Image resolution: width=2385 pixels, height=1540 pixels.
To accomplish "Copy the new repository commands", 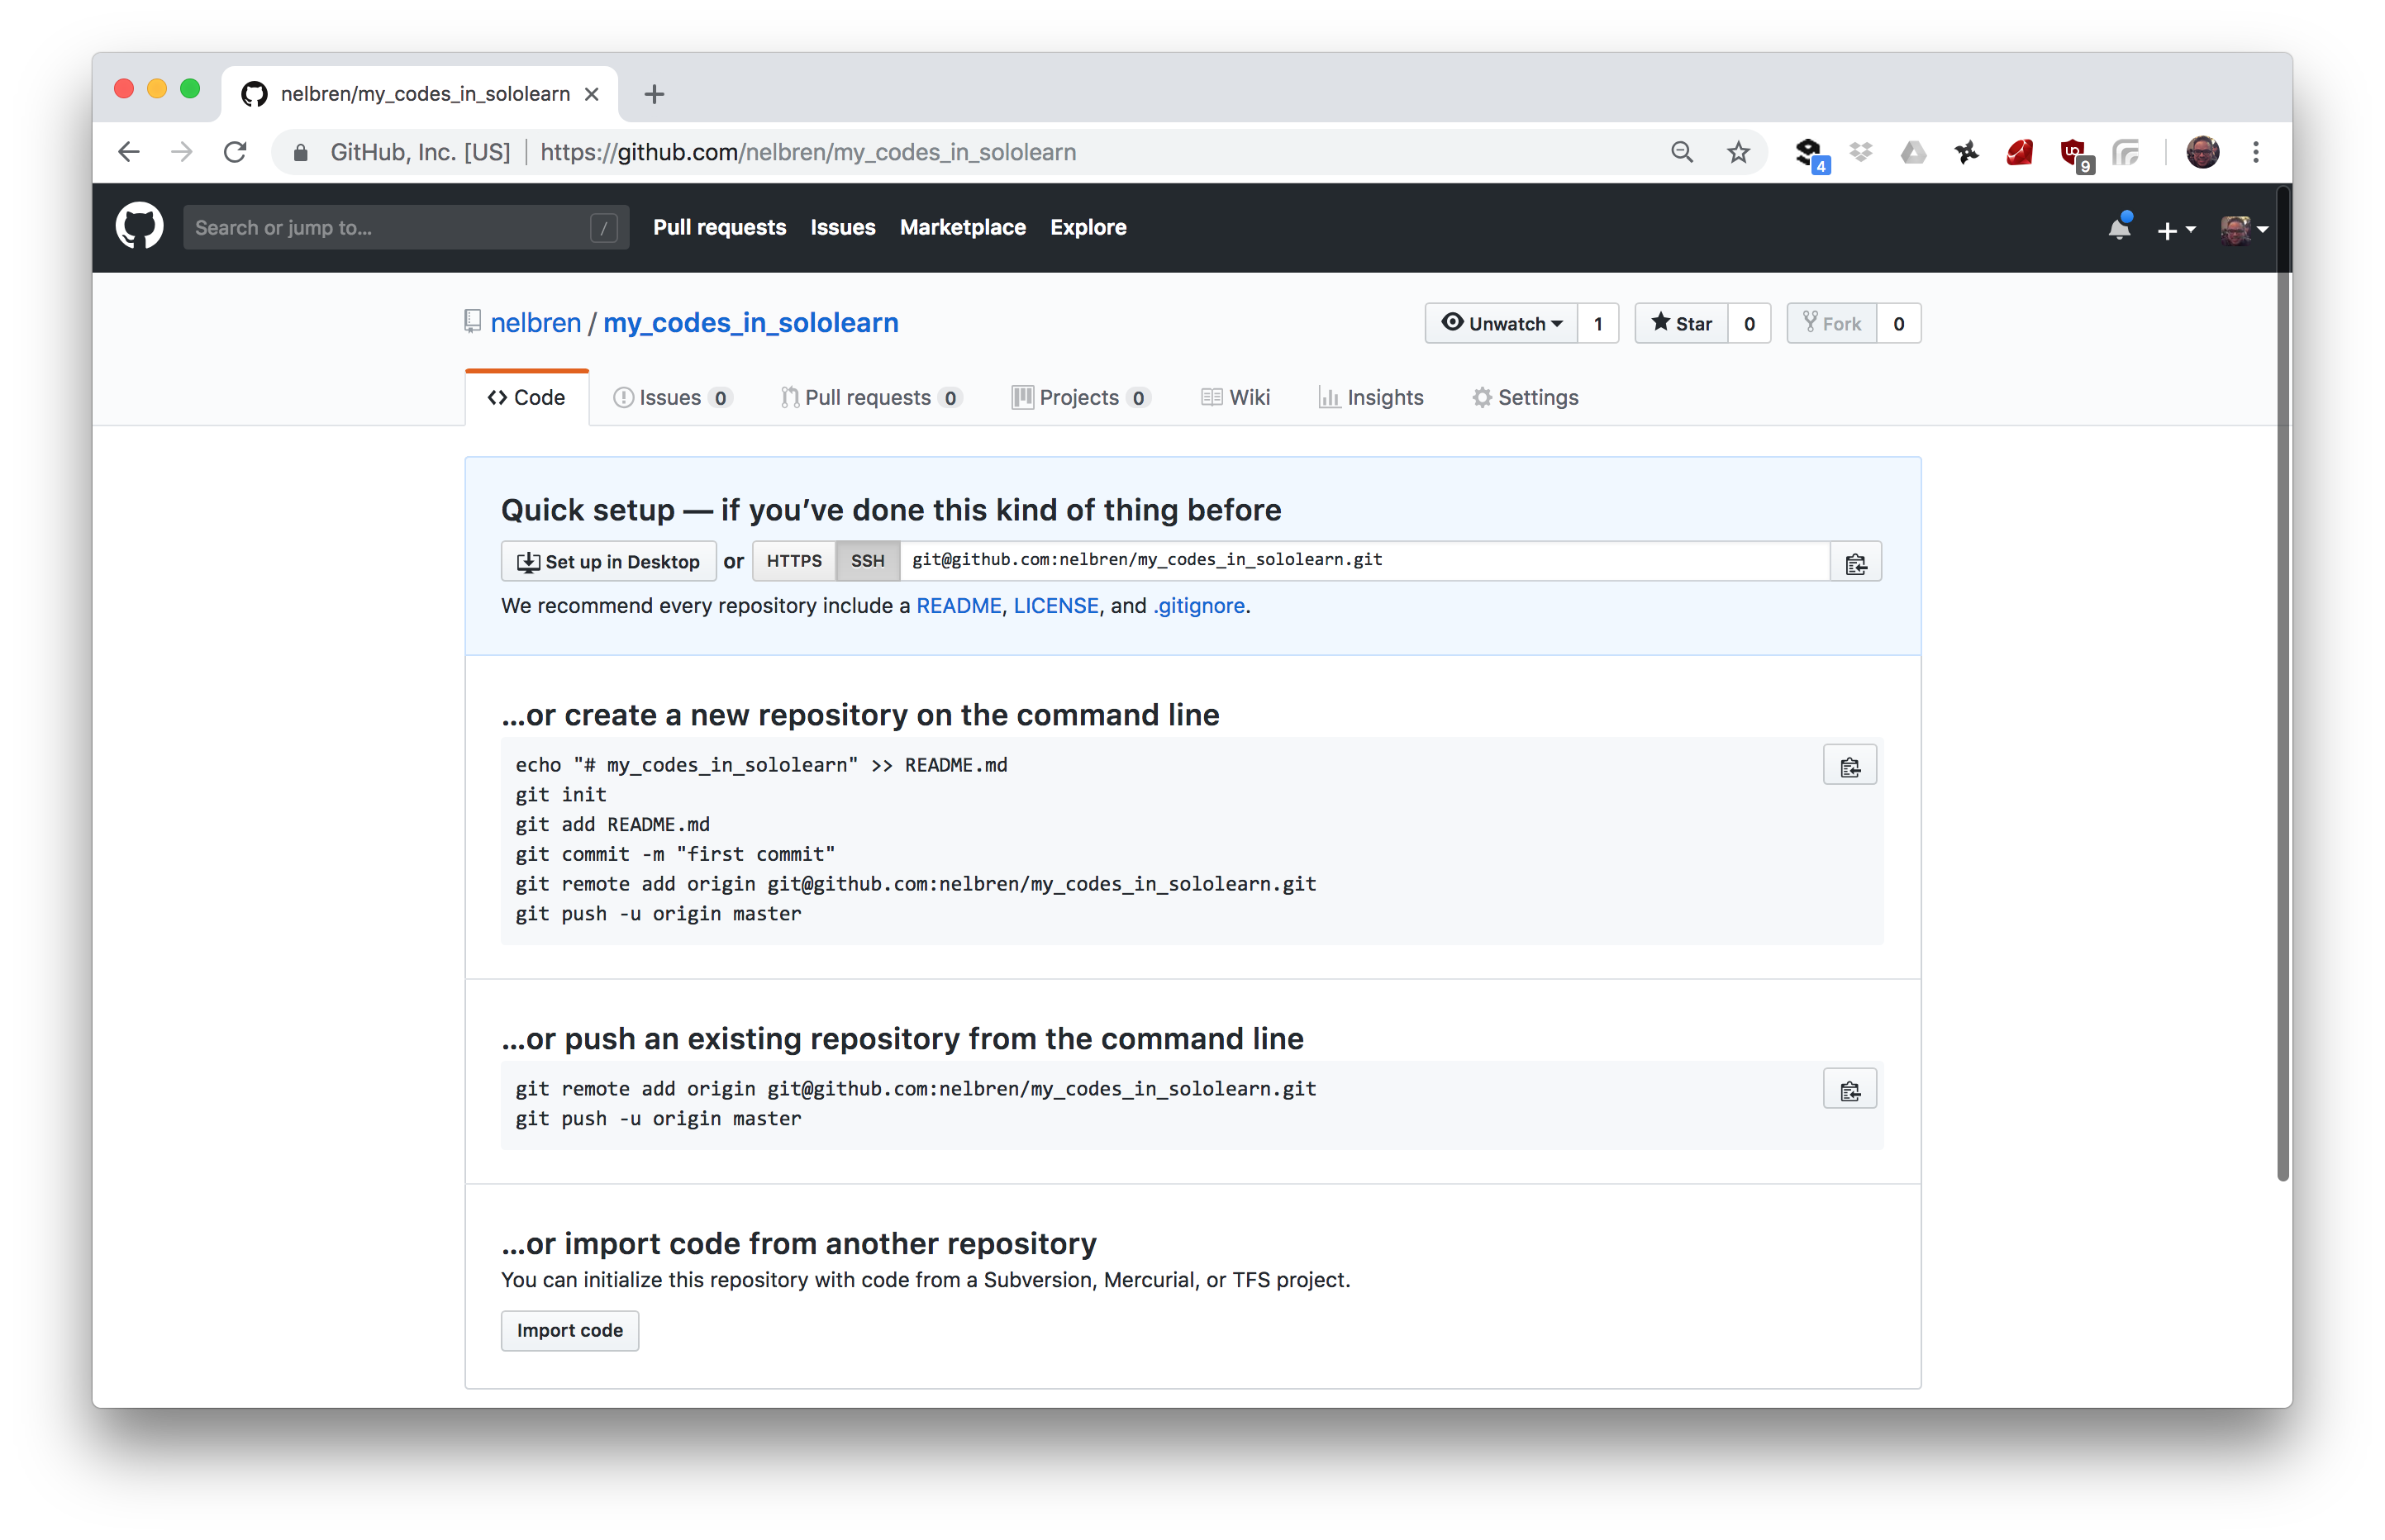I will pos(1849,766).
